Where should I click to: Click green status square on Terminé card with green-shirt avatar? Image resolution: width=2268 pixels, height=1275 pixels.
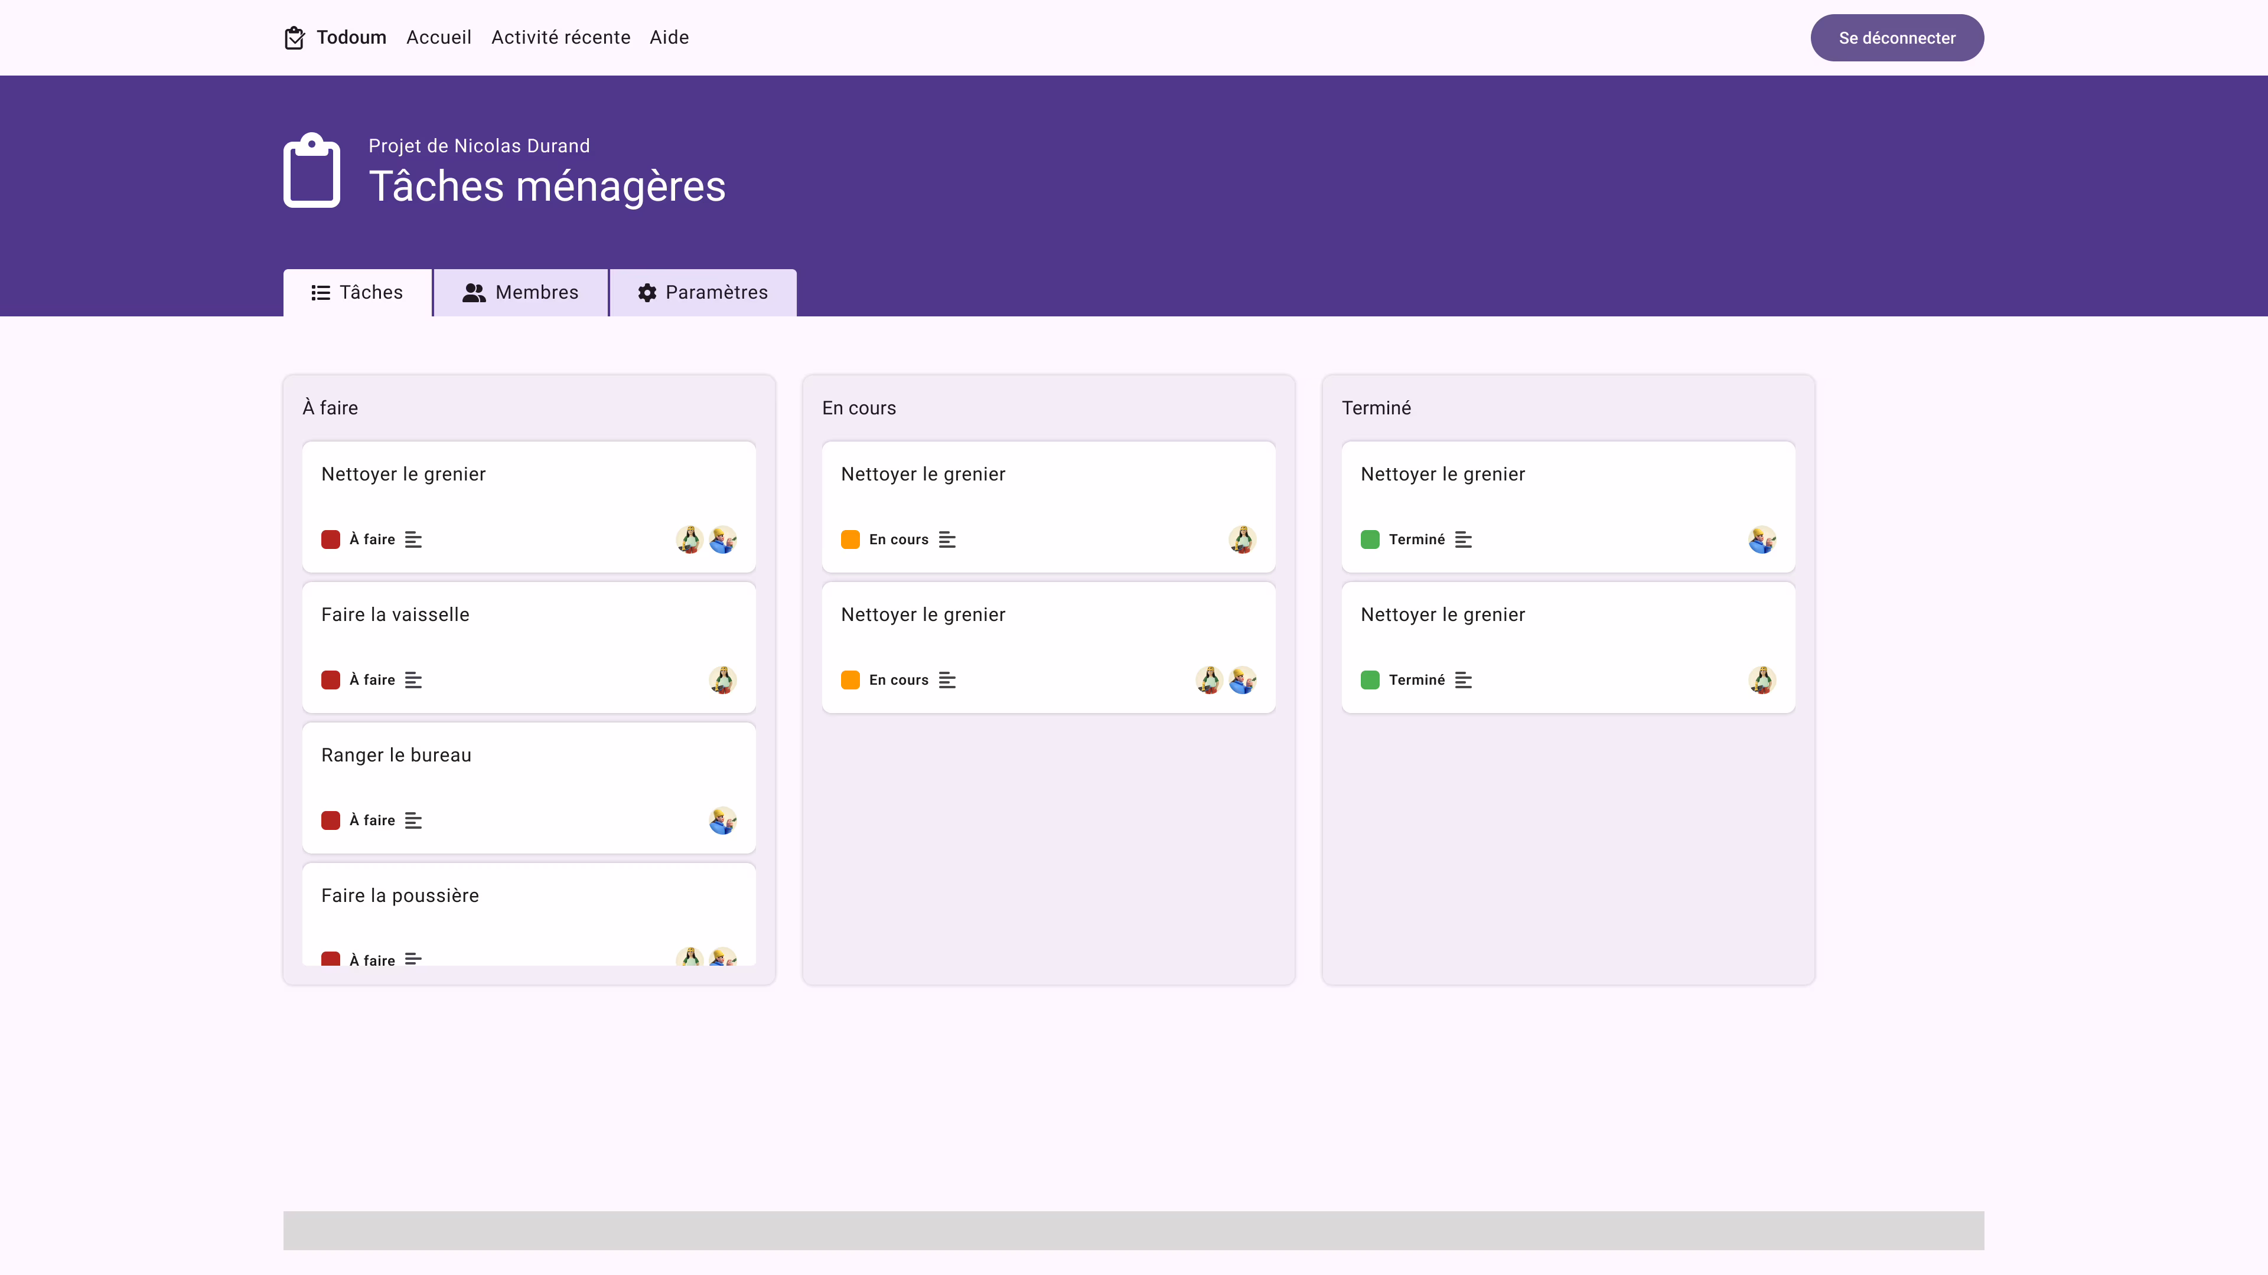point(1370,680)
